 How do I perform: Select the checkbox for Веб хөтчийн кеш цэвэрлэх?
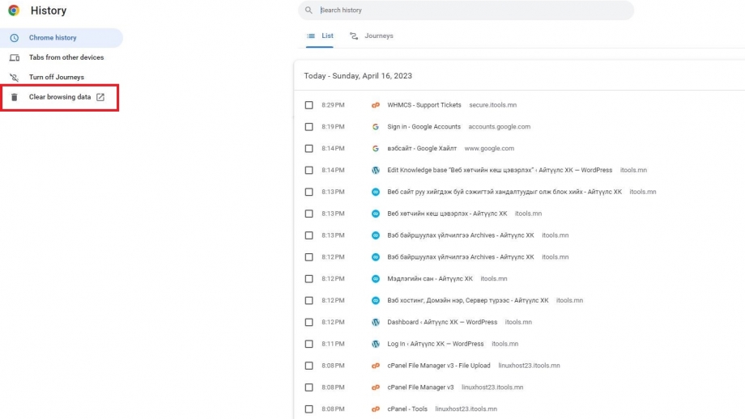[x=309, y=214]
